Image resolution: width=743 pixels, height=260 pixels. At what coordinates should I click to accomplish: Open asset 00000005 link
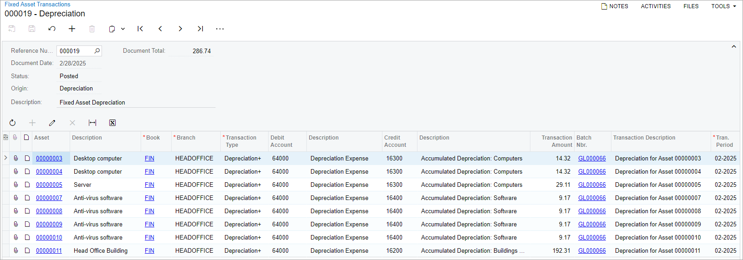click(49, 185)
